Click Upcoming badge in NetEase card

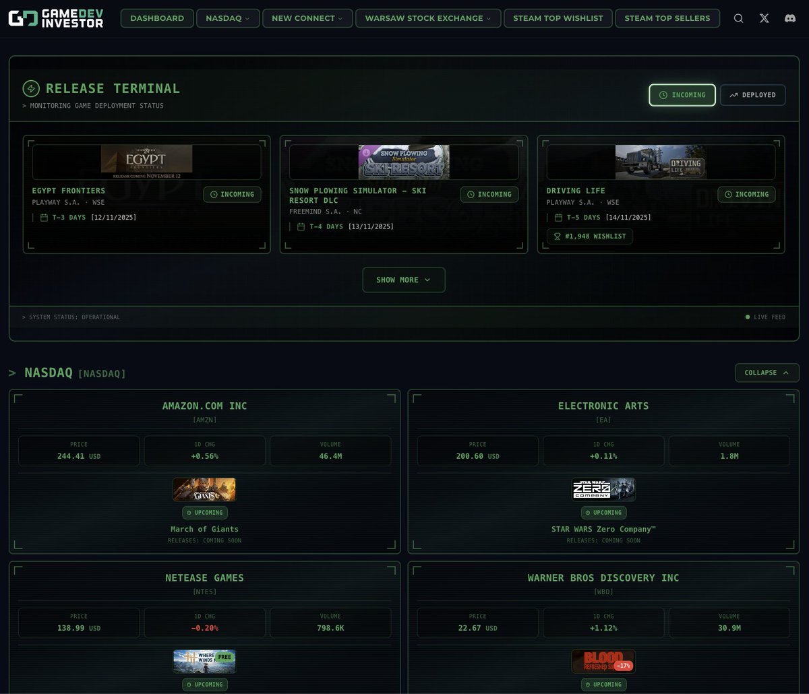pyautogui.click(x=204, y=685)
